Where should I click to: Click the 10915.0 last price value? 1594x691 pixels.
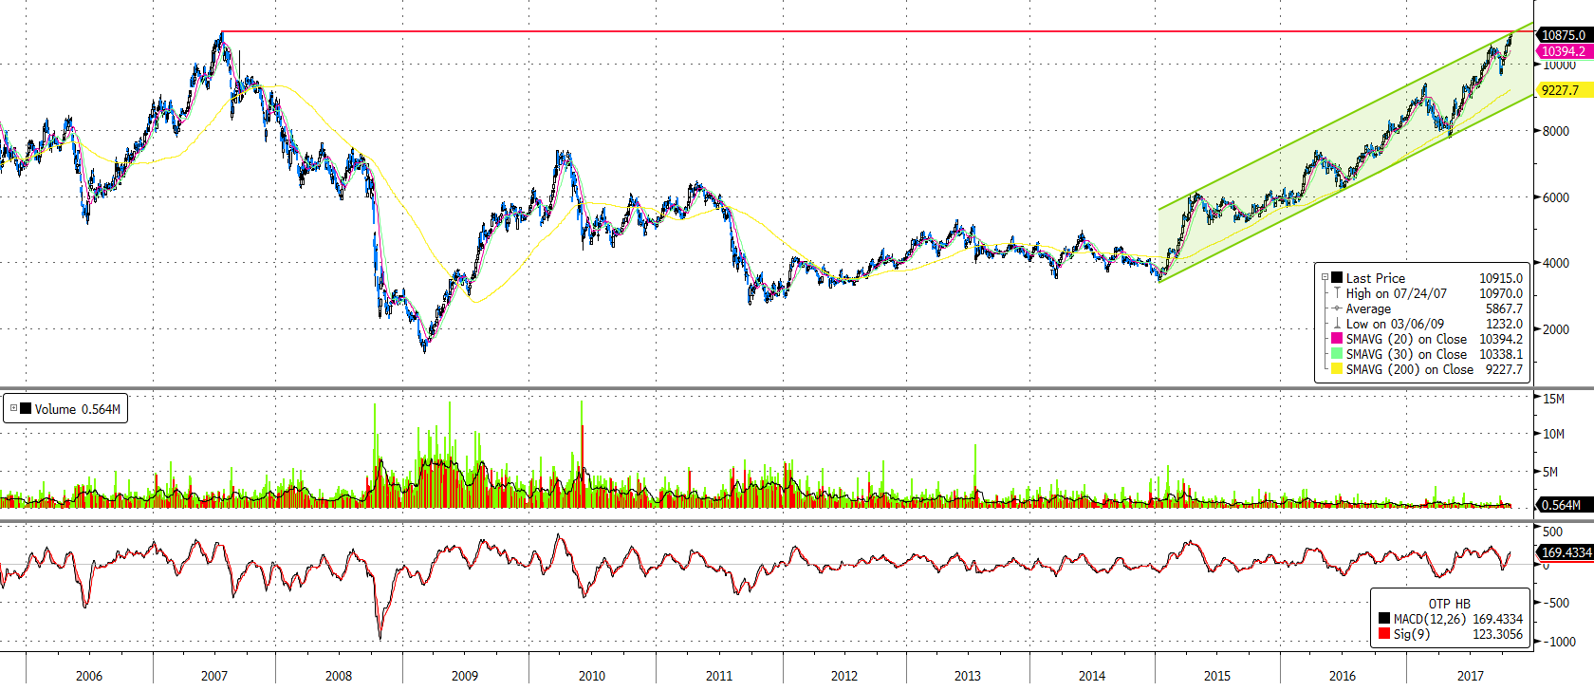pyautogui.click(x=1501, y=278)
